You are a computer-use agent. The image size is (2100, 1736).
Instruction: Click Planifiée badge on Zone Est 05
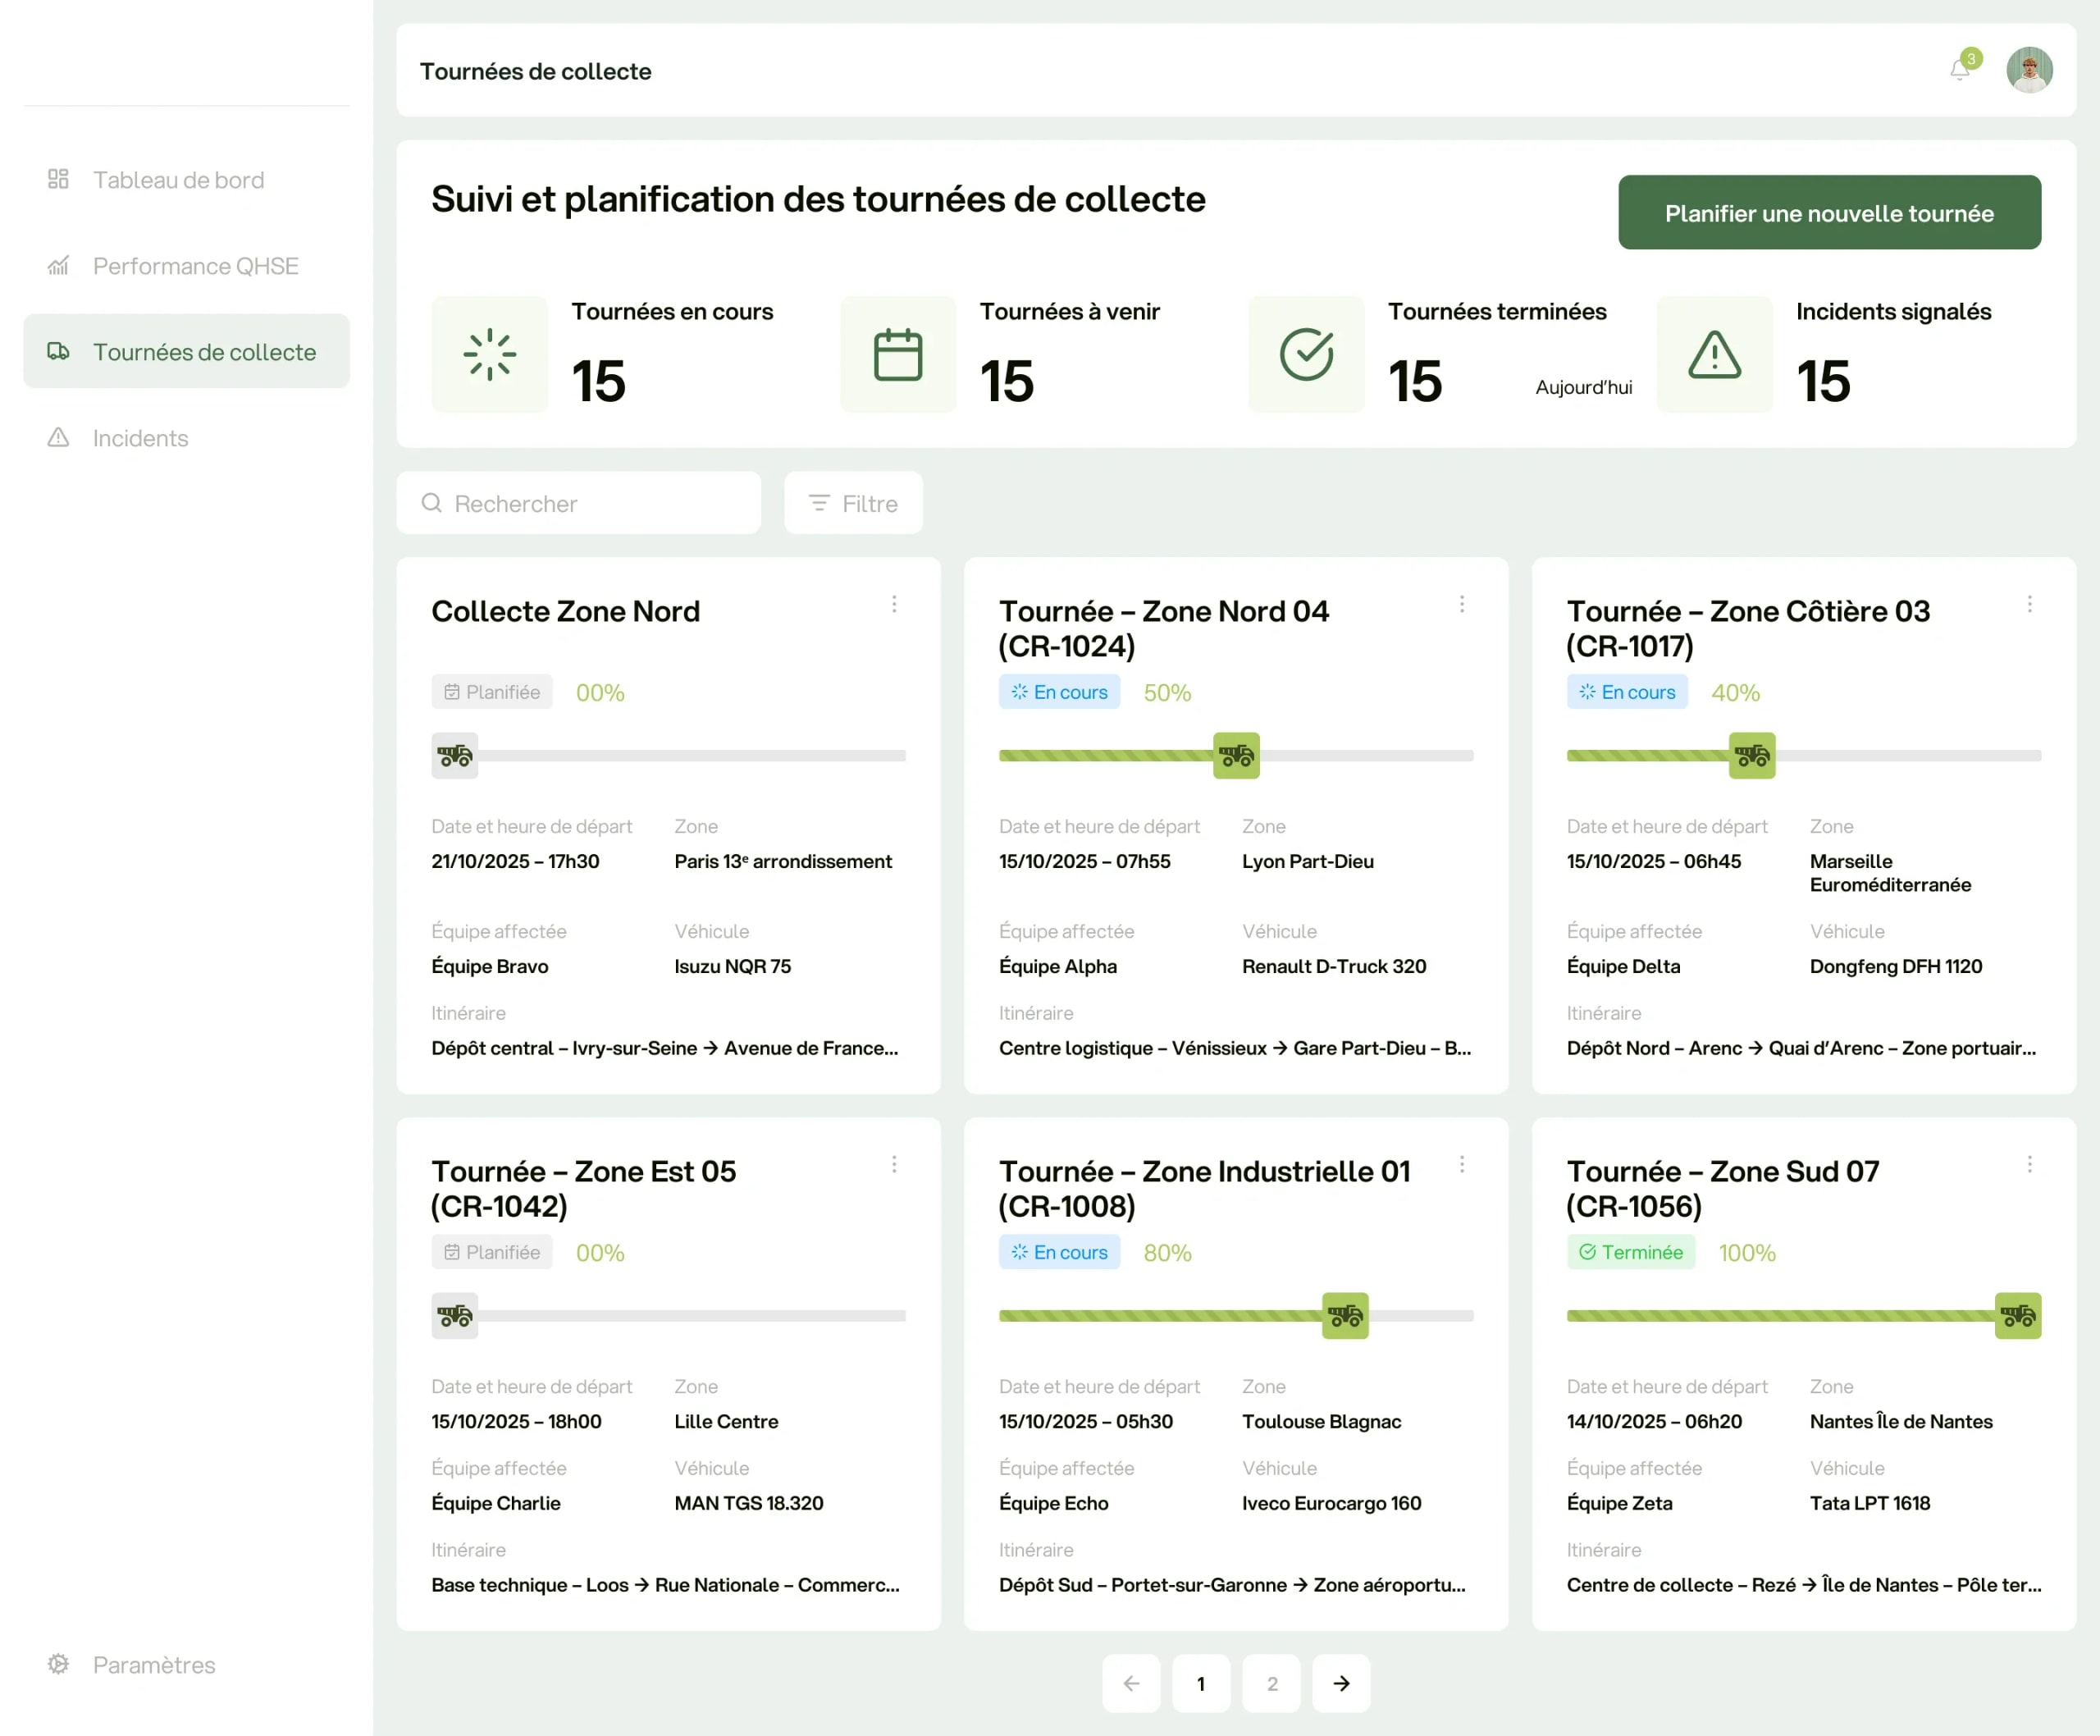click(x=492, y=1252)
